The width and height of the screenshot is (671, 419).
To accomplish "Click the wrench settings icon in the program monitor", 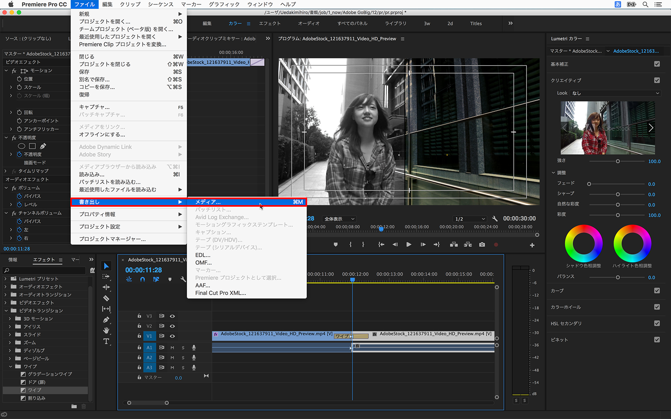I will tap(495, 219).
